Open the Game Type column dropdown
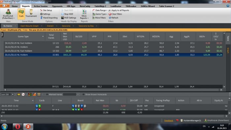This screenshot has height=130, width=231. tap(43, 36)
